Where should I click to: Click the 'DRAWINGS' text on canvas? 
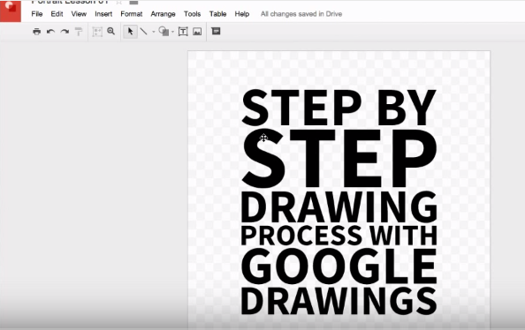339,302
